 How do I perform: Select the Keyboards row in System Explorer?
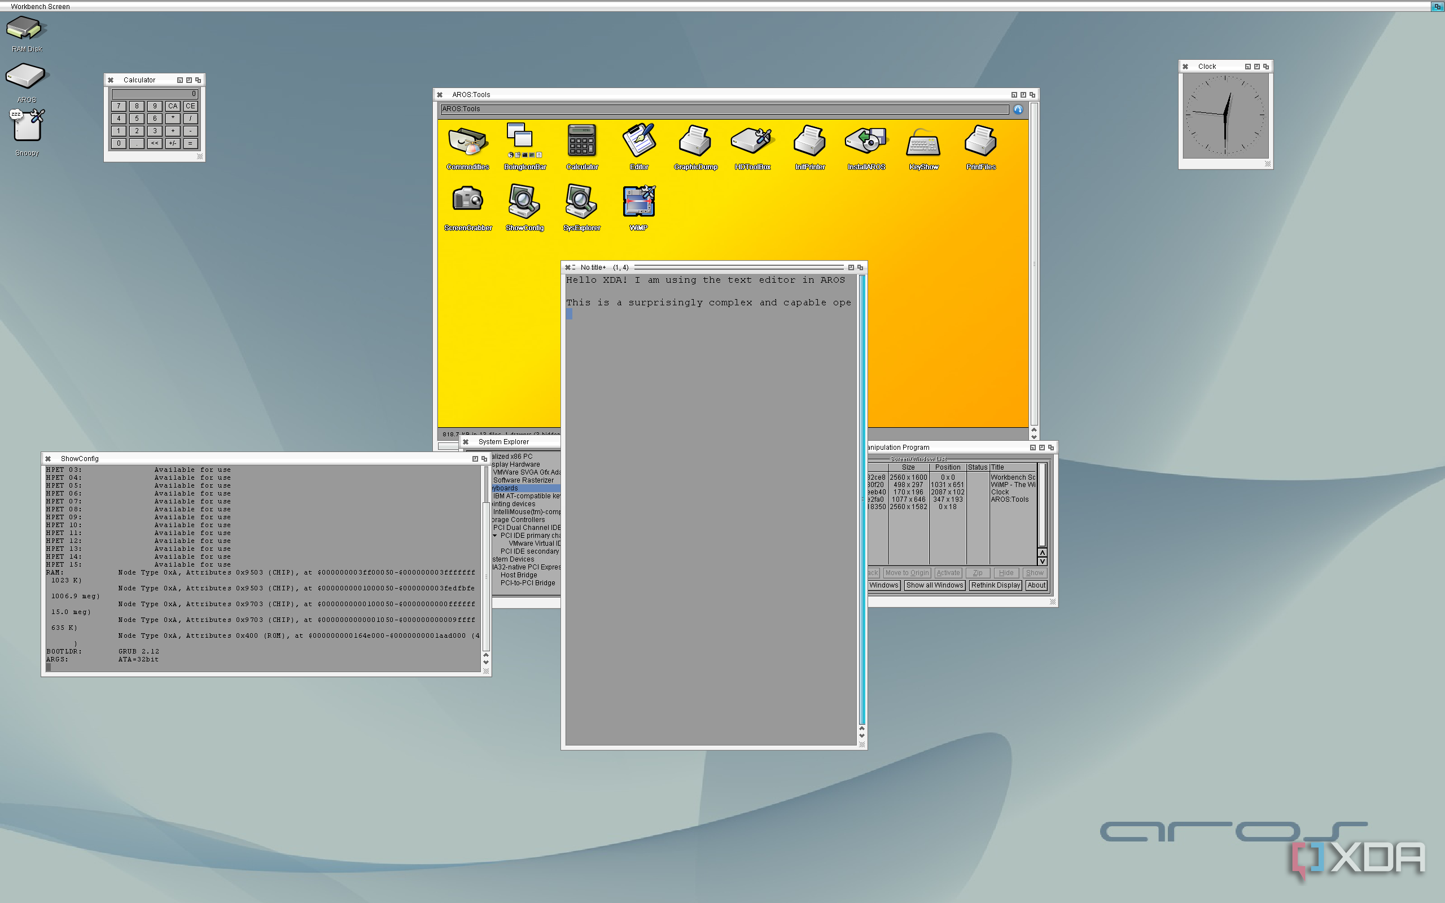(526, 488)
